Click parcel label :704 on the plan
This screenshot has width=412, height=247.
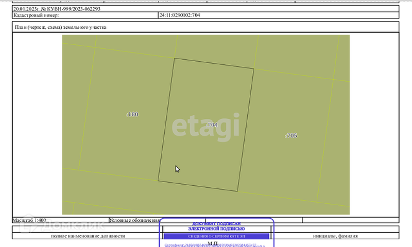212,125
